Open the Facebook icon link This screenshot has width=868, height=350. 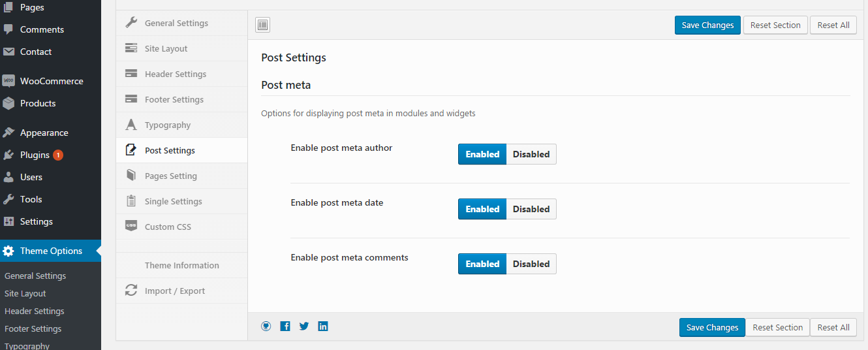click(x=285, y=326)
